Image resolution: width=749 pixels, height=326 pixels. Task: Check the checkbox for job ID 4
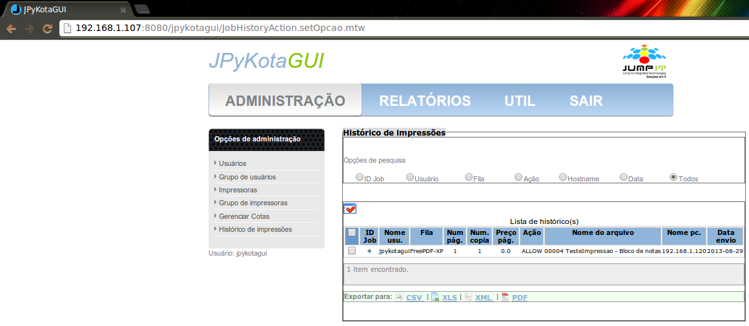[351, 250]
